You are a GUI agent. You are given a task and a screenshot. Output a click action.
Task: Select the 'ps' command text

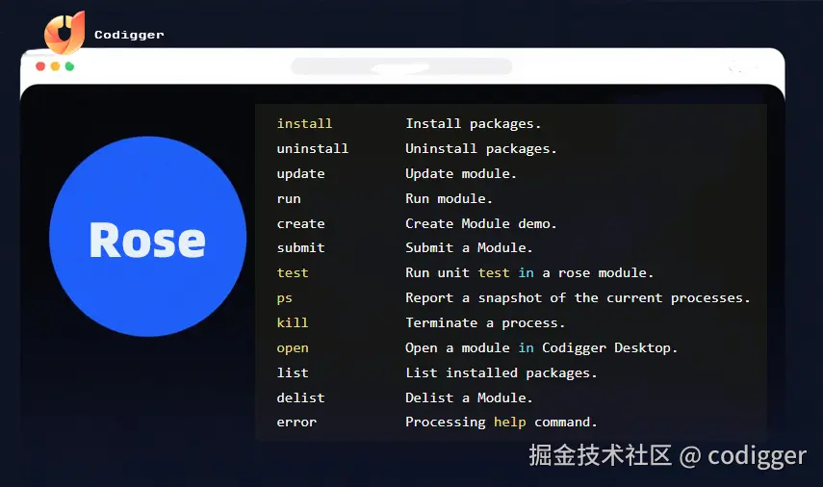click(285, 298)
